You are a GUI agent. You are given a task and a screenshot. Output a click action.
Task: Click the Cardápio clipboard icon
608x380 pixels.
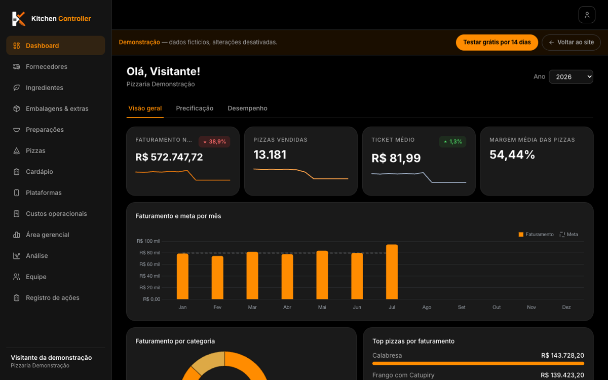(x=17, y=172)
